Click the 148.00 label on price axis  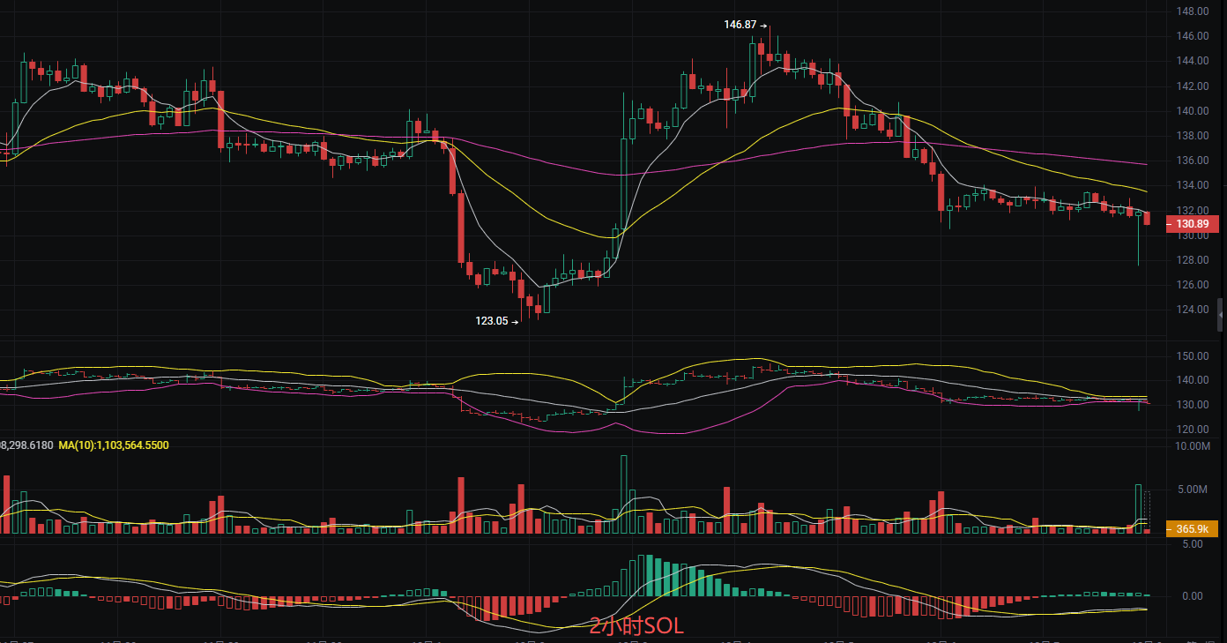[x=1192, y=11]
